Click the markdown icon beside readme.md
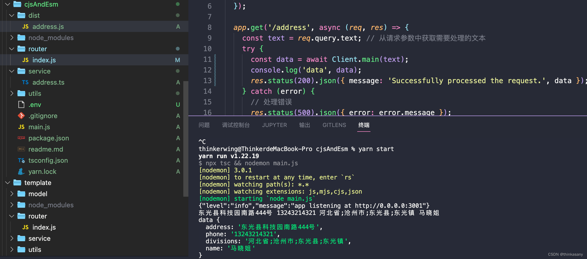The width and height of the screenshot is (587, 259). (21, 149)
